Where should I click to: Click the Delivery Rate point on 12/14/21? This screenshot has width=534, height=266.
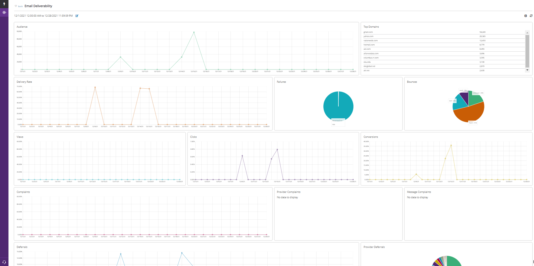[x=140, y=88]
